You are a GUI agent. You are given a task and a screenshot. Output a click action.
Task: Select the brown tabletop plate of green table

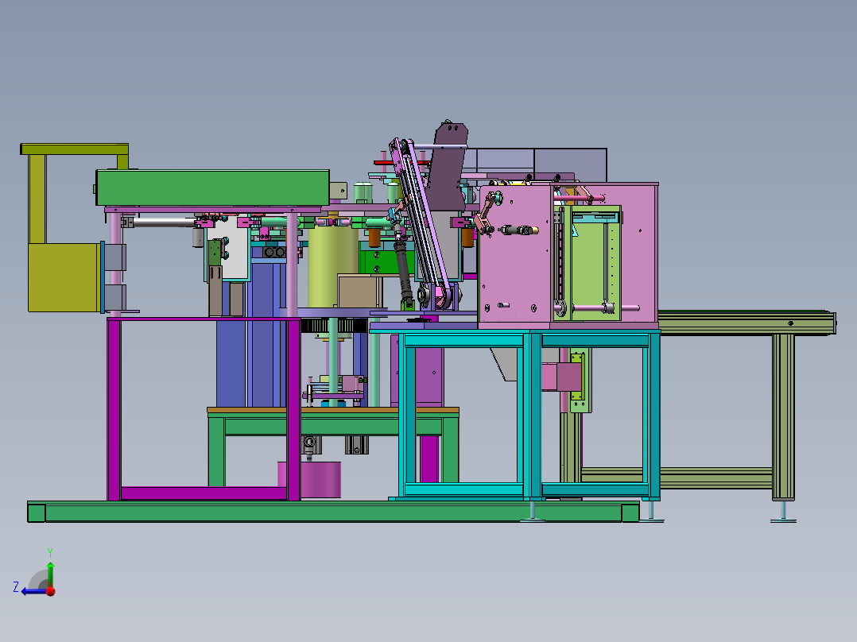pyautogui.click(x=333, y=410)
